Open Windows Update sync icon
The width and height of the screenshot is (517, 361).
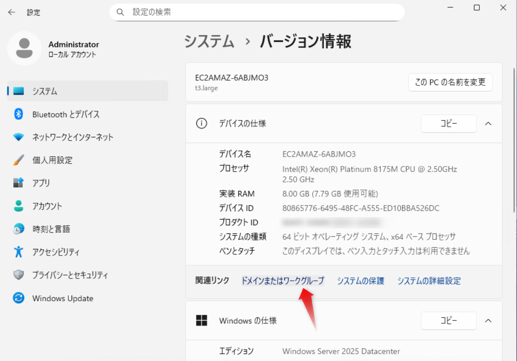(x=18, y=298)
